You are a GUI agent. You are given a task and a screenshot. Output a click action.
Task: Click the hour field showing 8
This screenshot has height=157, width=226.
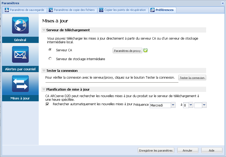pyautogui.click(x=186, y=105)
